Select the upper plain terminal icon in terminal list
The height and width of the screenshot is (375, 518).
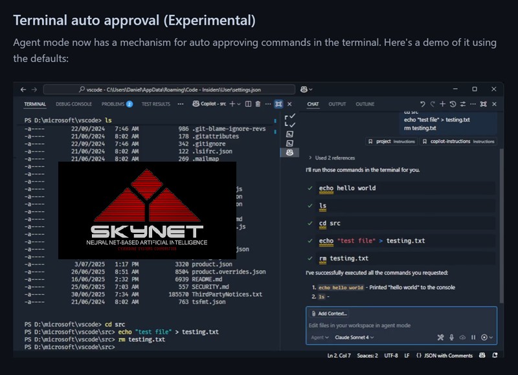tap(289, 134)
